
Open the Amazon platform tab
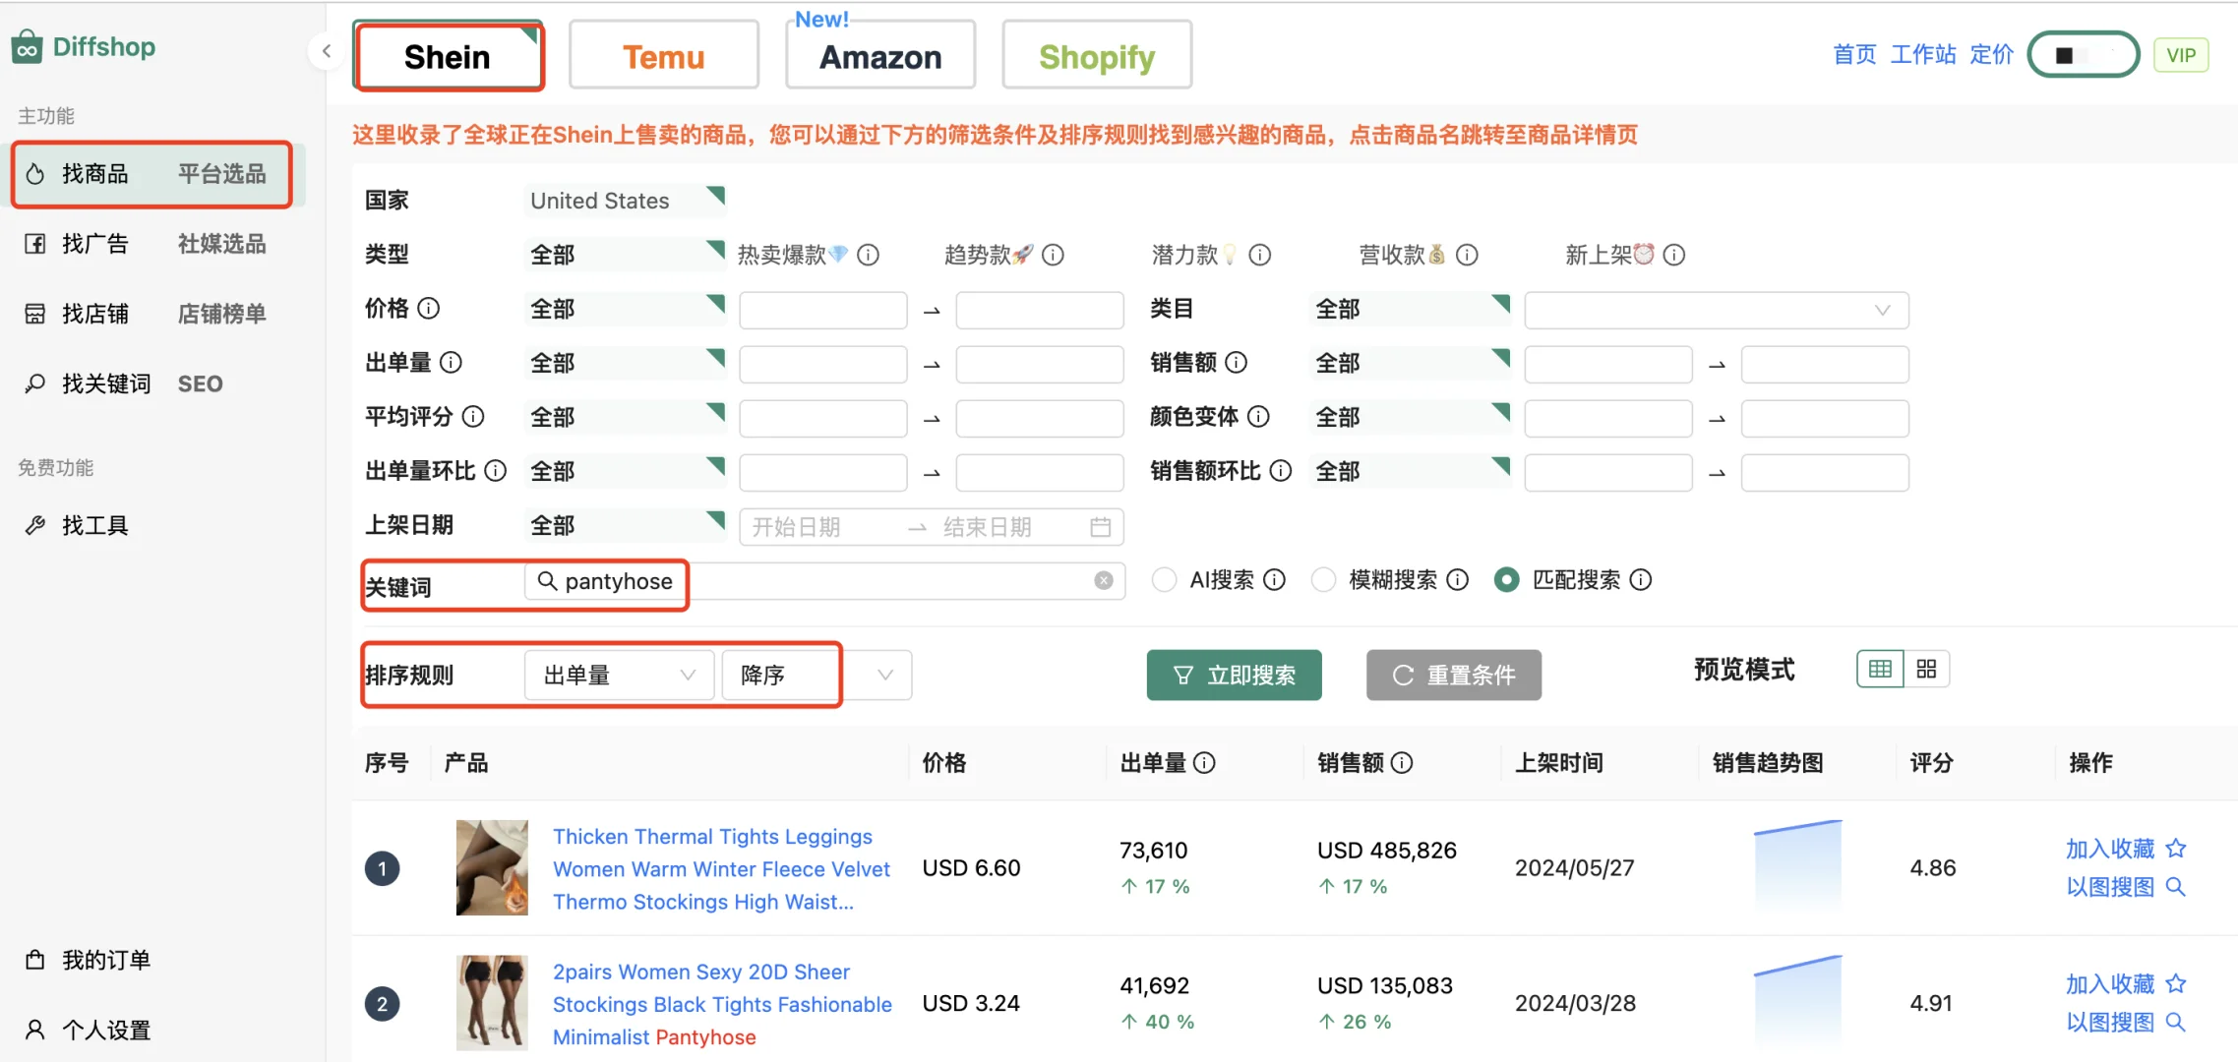coord(880,57)
